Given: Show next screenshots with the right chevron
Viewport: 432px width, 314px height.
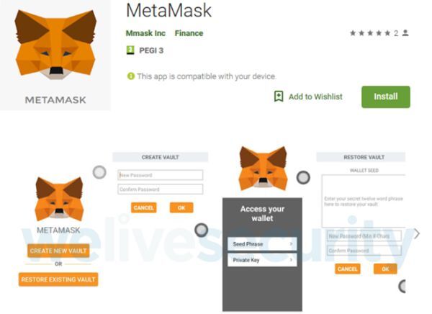Looking at the screenshot, I should [x=417, y=234].
